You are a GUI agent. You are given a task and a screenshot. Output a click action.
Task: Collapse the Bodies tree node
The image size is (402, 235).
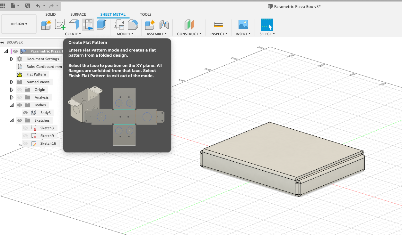pyautogui.click(x=12, y=105)
